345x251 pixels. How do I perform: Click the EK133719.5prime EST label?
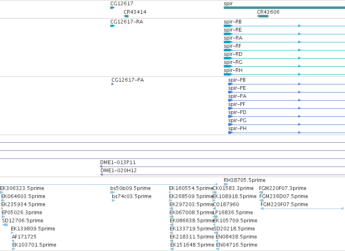pyautogui.click(x=192, y=229)
